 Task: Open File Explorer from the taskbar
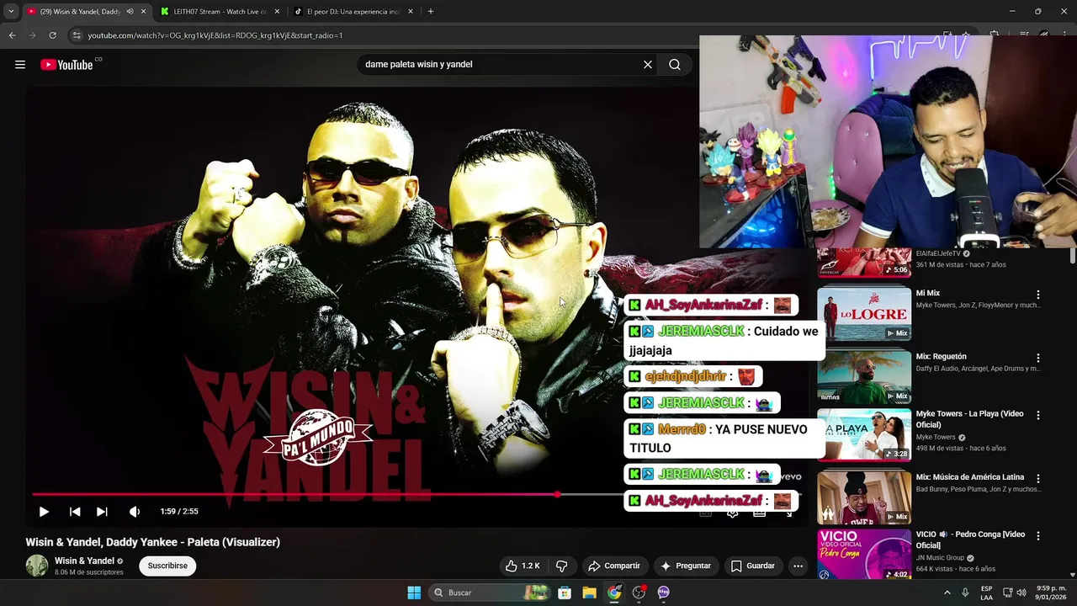tap(589, 593)
